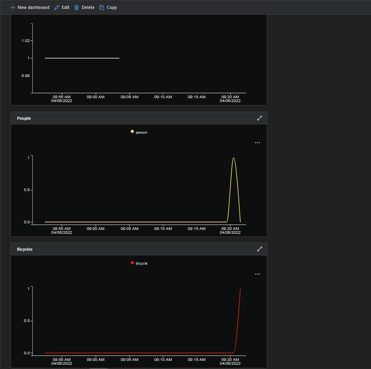Click the 08:55 AM label in the Bicycles chart
The image size is (371, 369).
pyautogui.click(x=62, y=359)
